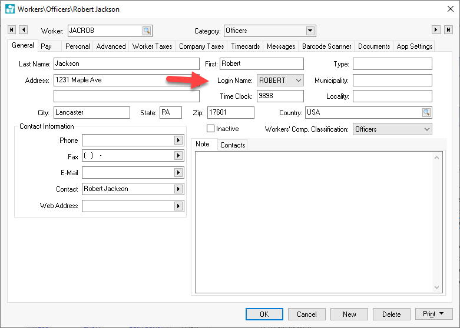Image resolution: width=460 pixels, height=328 pixels.
Task: Click the Worker ID lookup magnifier icon
Action: click(146, 31)
